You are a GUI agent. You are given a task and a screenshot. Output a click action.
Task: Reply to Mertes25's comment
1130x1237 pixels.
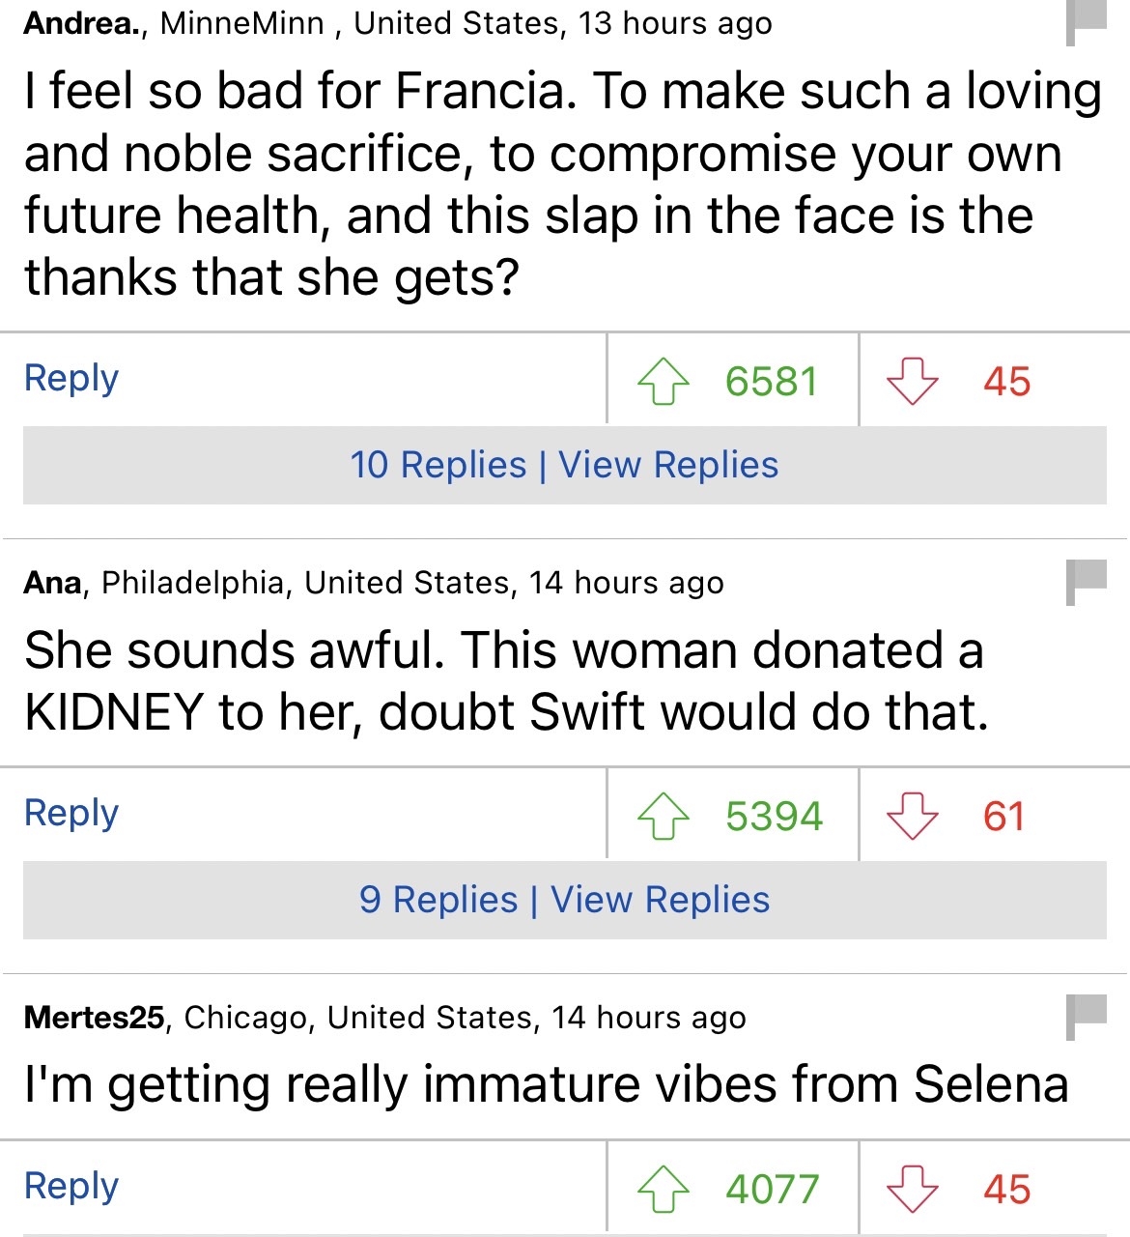tap(71, 1186)
